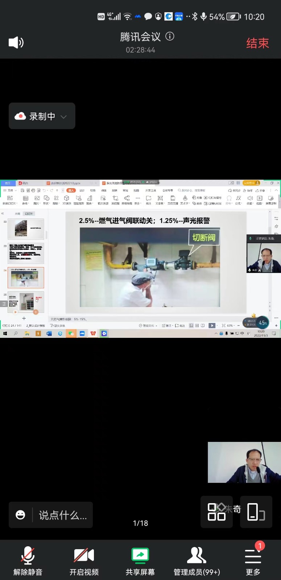This screenshot has width=281, height=580.
Task: Select slide 25 thumbnail
Action: [26, 302]
